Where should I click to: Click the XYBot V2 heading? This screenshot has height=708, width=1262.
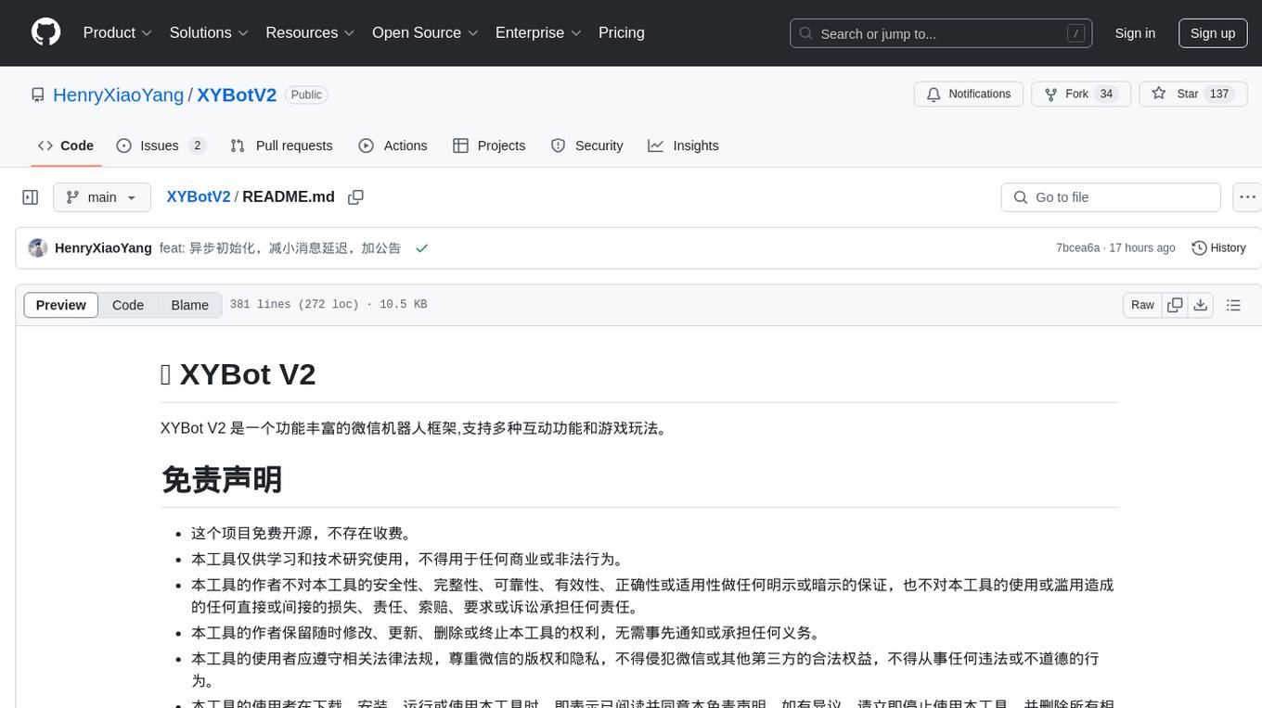point(238,373)
